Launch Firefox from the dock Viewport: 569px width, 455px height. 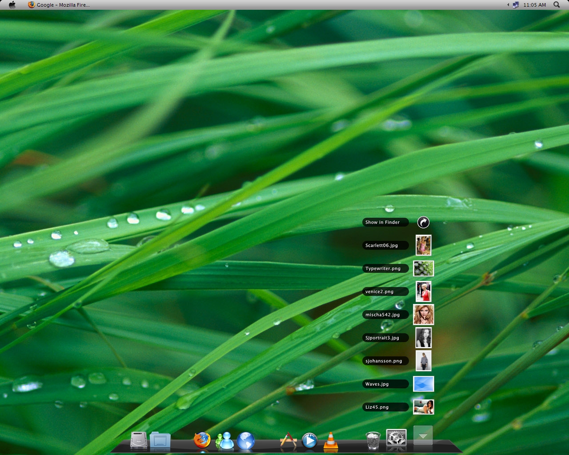(x=202, y=440)
